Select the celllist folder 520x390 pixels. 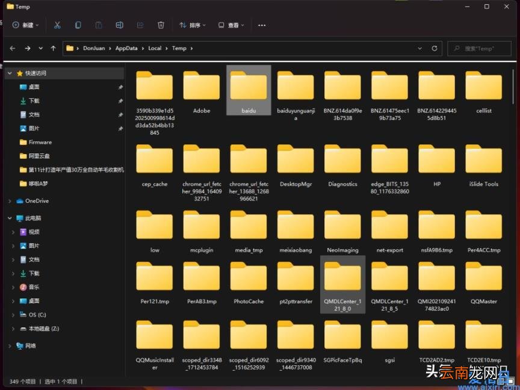[484, 92]
